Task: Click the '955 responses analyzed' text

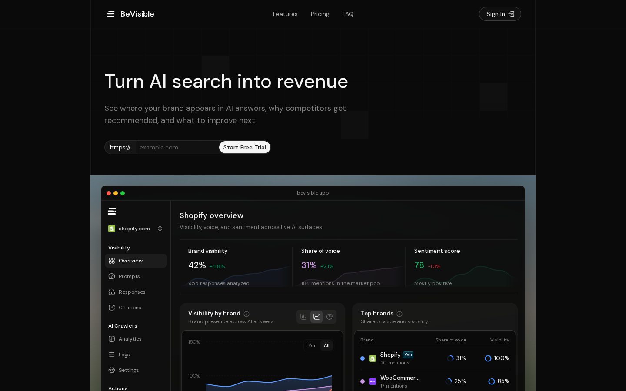Action: point(219,283)
